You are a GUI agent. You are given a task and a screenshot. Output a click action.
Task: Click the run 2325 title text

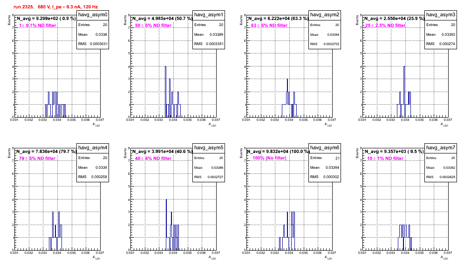pyautogui.click(x=55, y=7)
